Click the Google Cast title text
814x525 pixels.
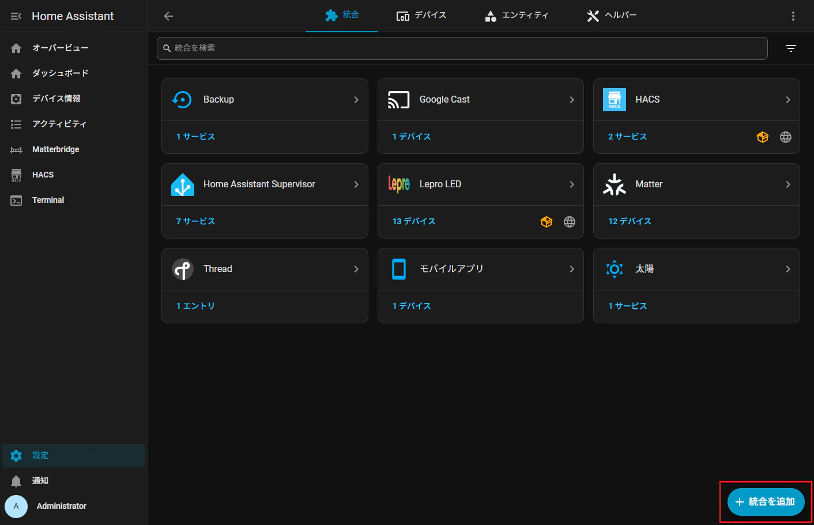pos(444,100)
